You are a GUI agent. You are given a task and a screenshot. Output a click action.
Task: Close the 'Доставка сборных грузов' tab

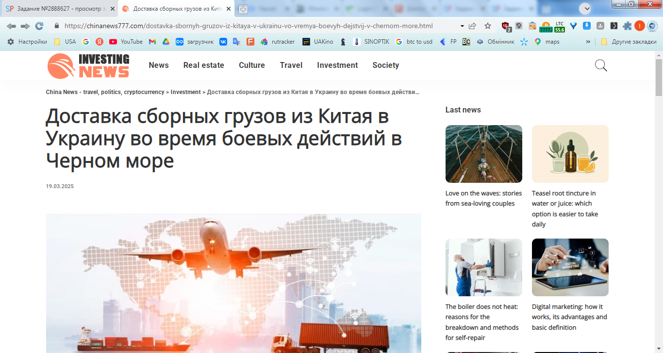(229, 9)
